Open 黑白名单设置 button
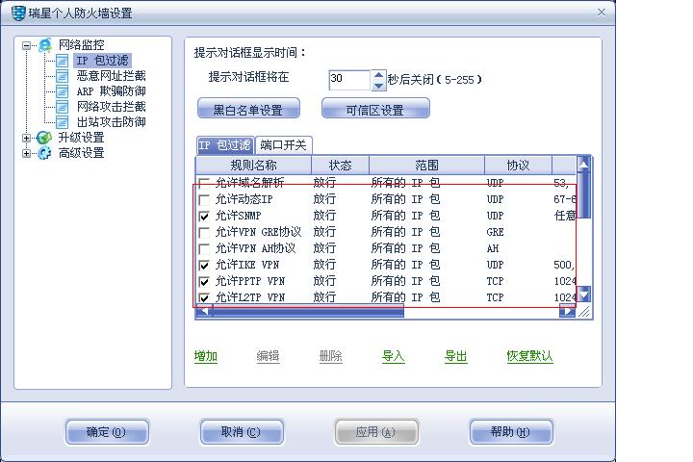Image resolution: width=693 pixels, height=462 pixels. [248, 109]
